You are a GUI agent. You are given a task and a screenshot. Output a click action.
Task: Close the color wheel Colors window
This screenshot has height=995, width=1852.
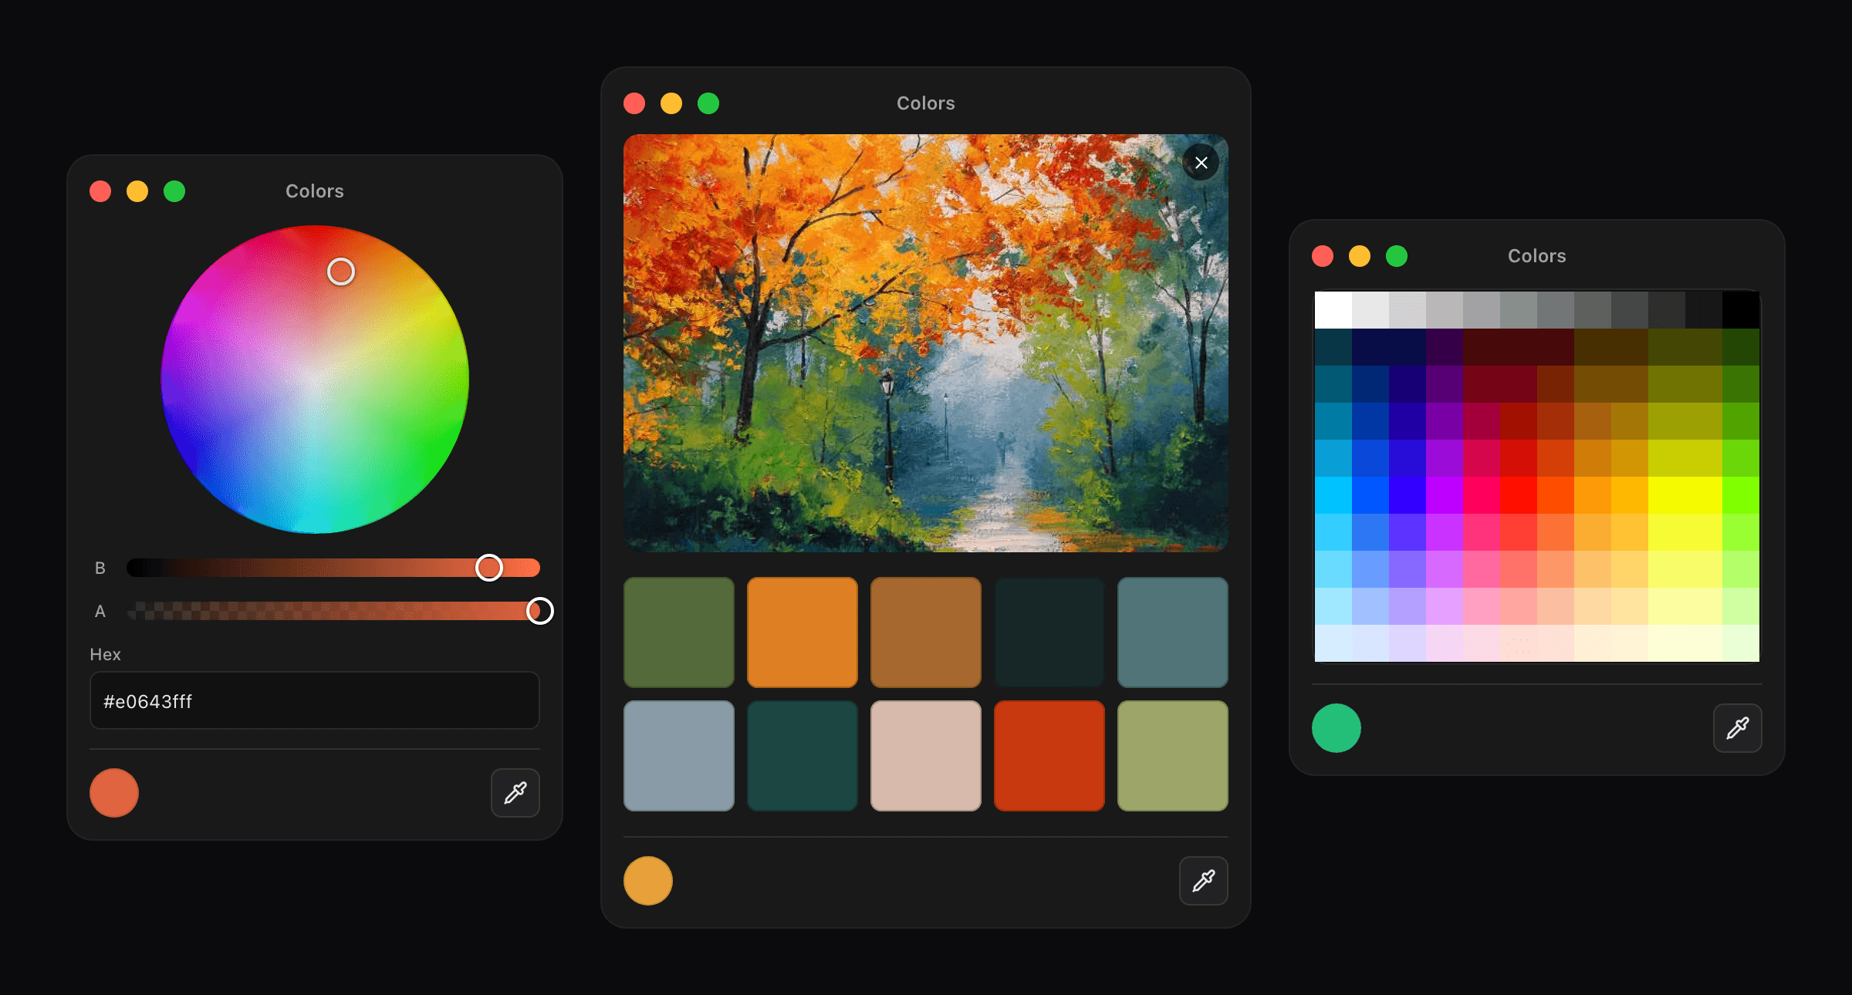click(x=100, y=191)
